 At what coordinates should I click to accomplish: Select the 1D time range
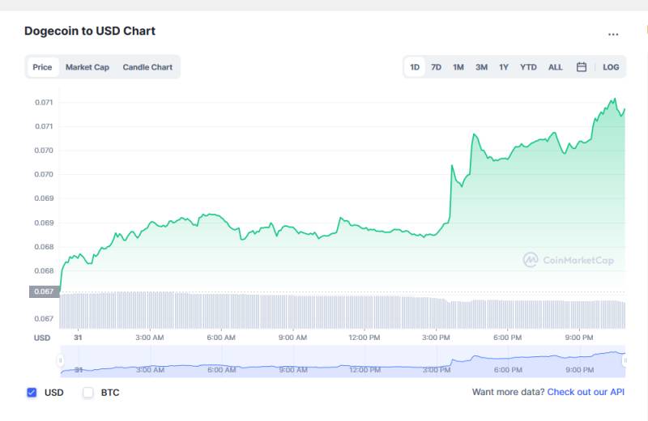pyautogui.click(x=415, y=67)
